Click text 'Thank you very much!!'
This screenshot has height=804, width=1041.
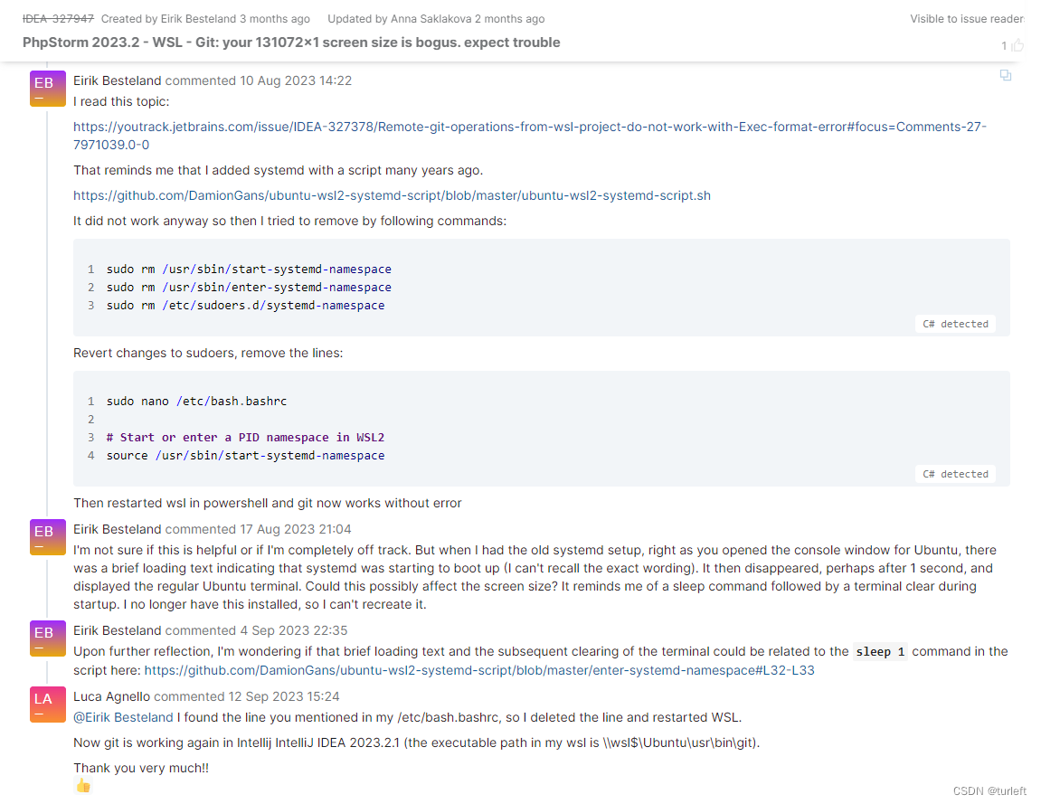(141, 768)
